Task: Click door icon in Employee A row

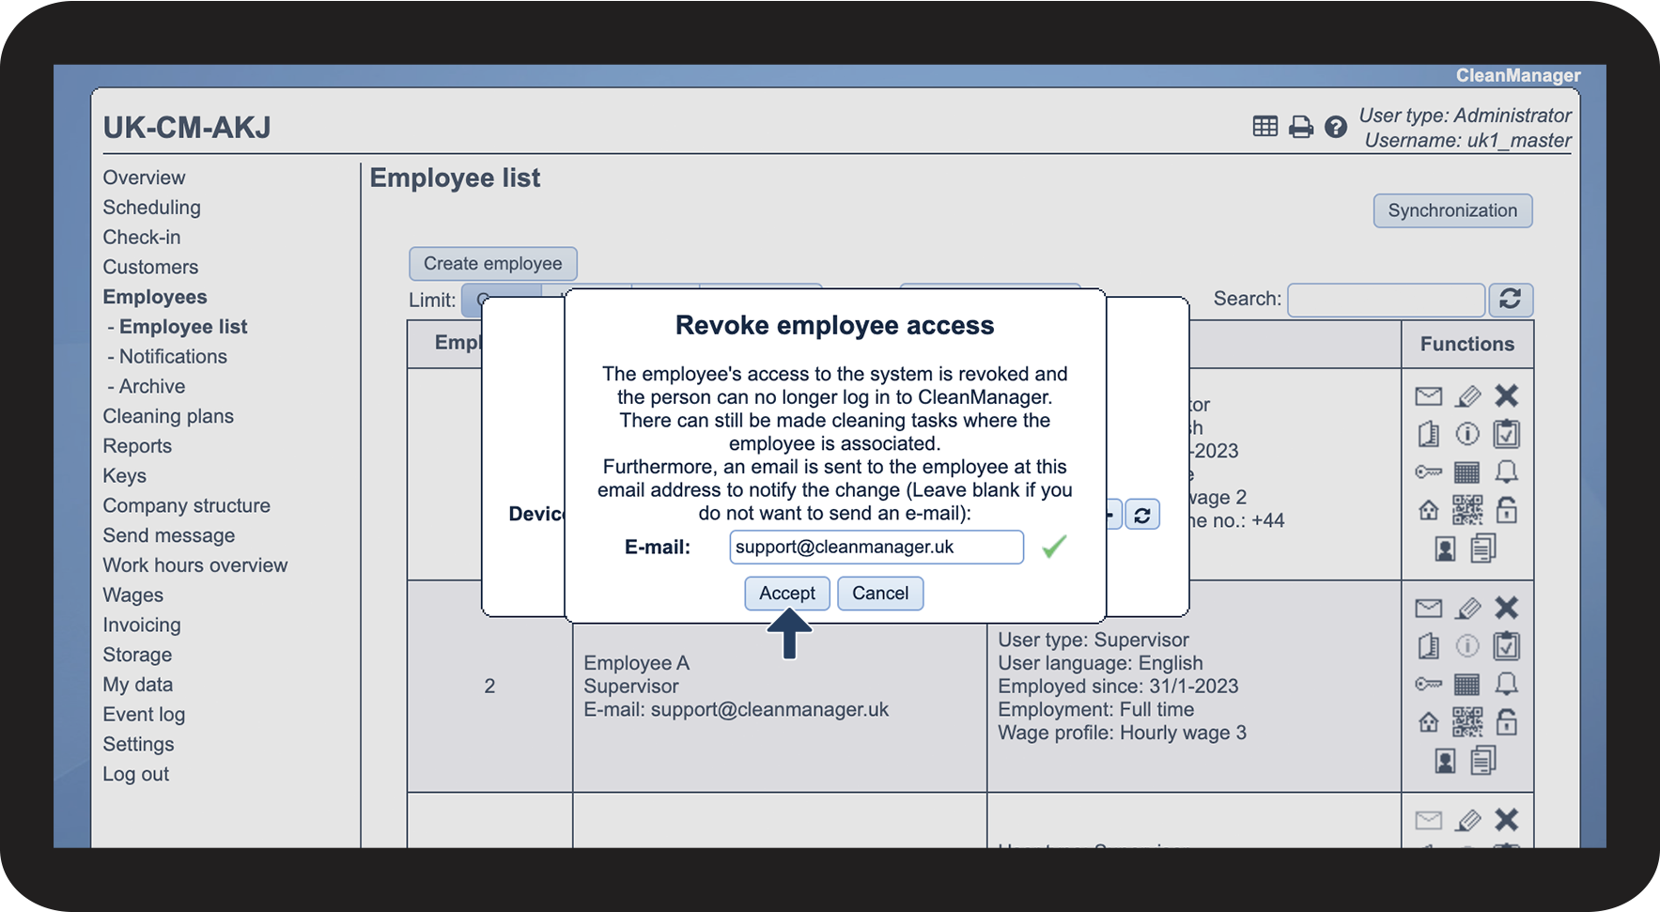Action: [1428, 646]
